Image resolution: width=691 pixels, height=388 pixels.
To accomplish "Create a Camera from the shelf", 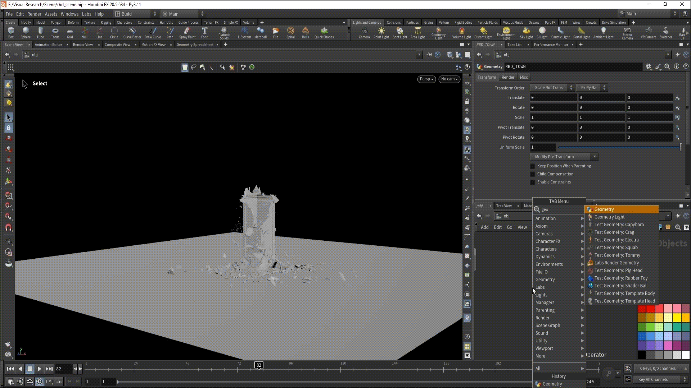I will tap(364, 32).
